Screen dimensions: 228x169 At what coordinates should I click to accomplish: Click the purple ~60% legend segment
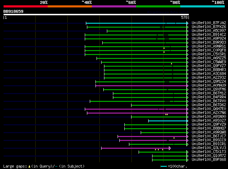pyautogui.click(x=114, y=6)
